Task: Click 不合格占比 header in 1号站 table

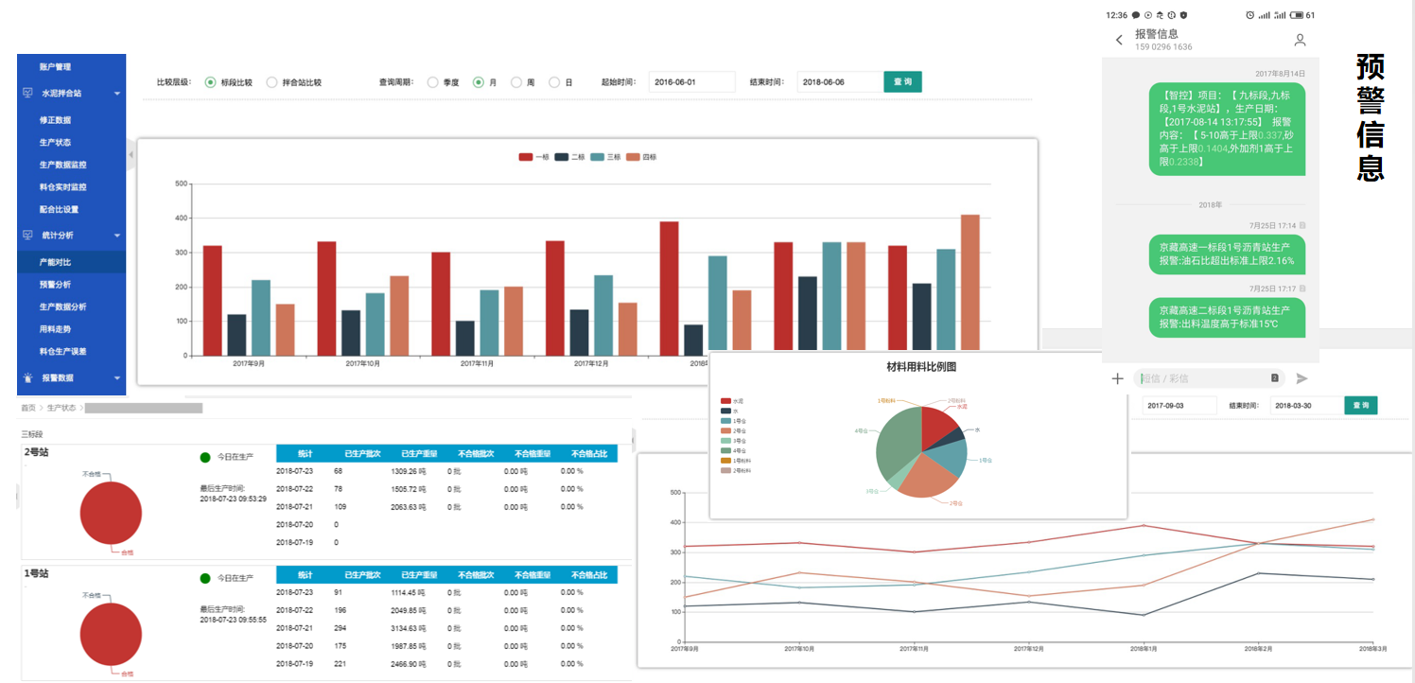Action: click(x=589, y=574)
